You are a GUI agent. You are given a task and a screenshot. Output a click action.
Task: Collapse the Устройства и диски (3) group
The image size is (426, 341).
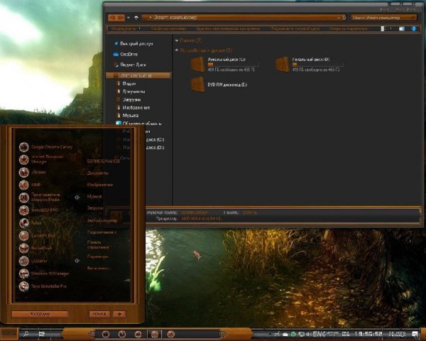pos(177,50)
